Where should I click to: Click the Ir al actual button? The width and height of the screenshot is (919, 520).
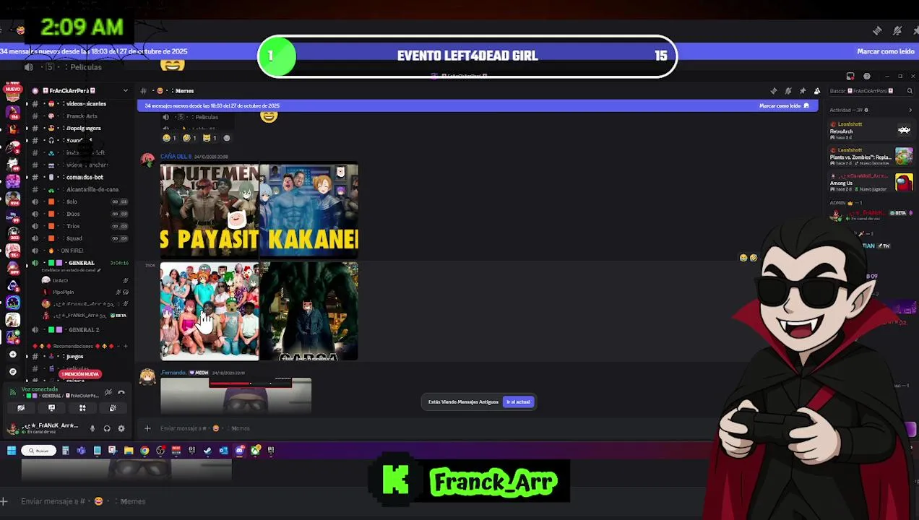pyautogui.click(x=518, y=402)
